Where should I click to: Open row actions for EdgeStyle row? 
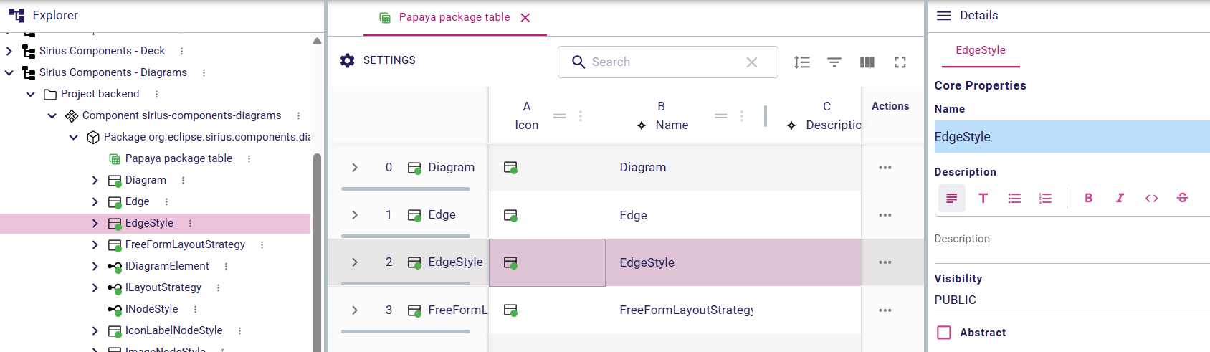click(x=885, y=262)
